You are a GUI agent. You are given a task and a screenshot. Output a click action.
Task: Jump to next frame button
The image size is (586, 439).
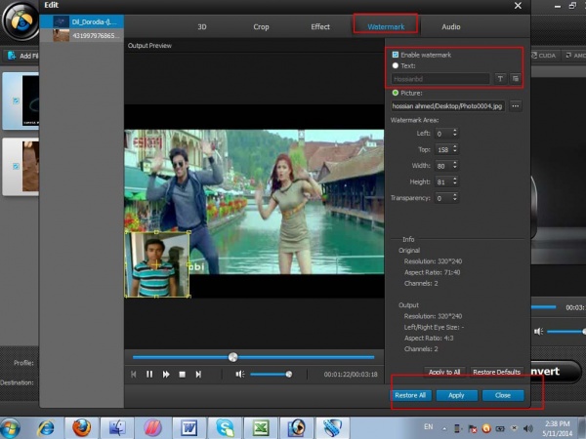198,374
